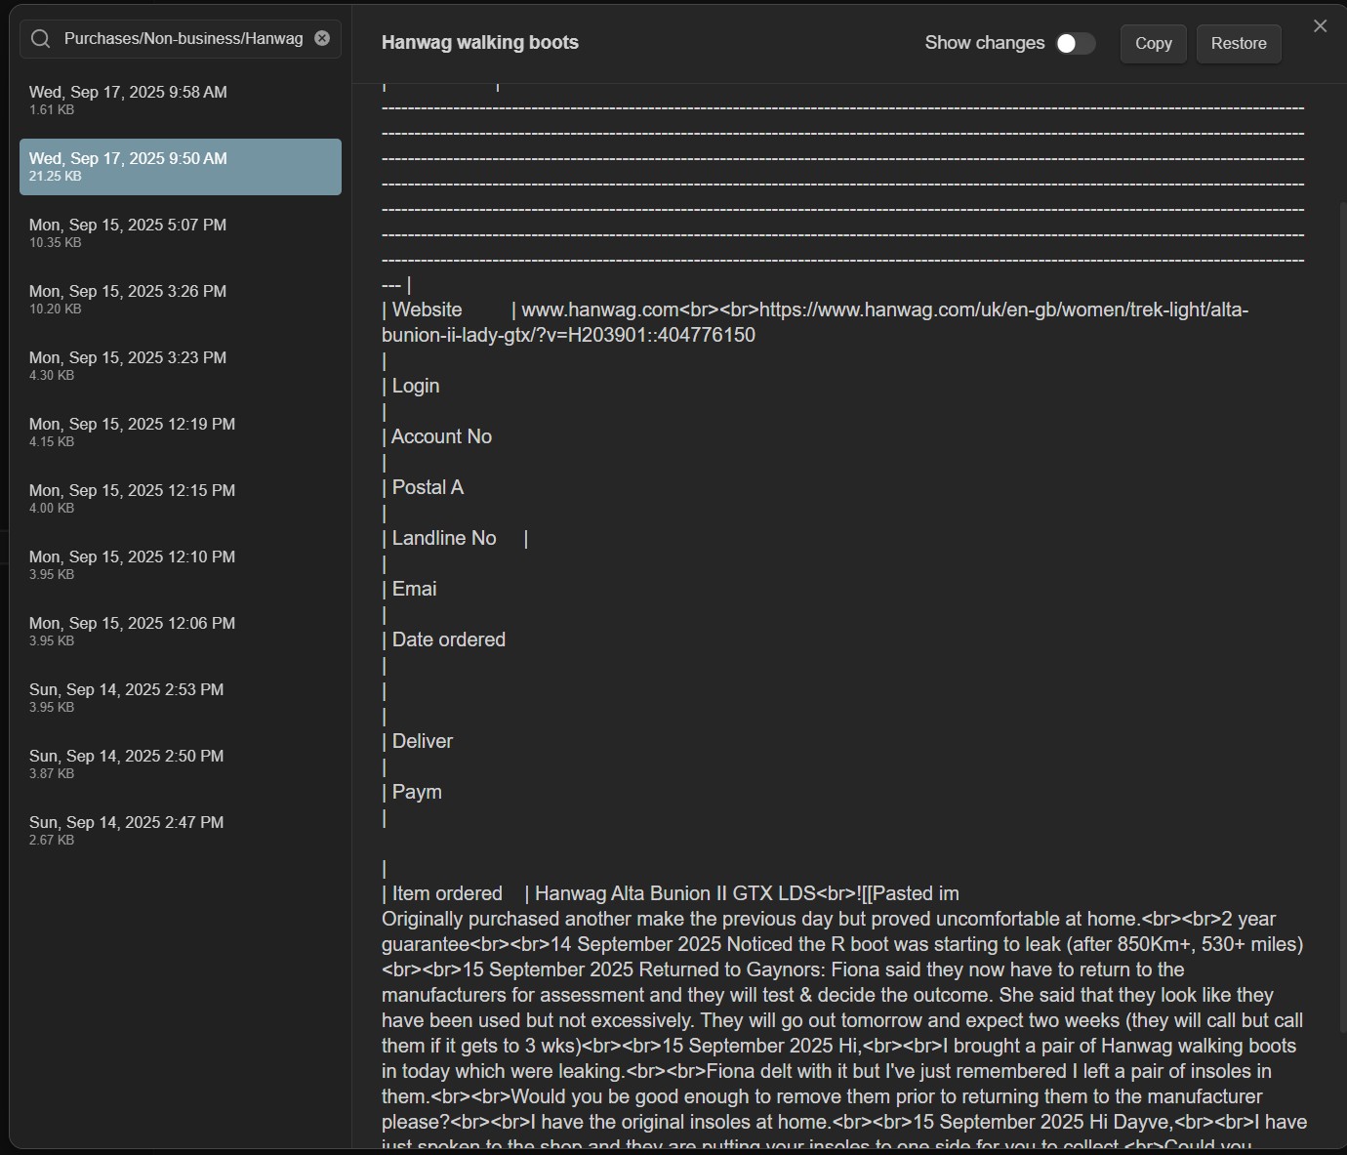
Task: Click the search magnifier icon
Action: [41, 39]
